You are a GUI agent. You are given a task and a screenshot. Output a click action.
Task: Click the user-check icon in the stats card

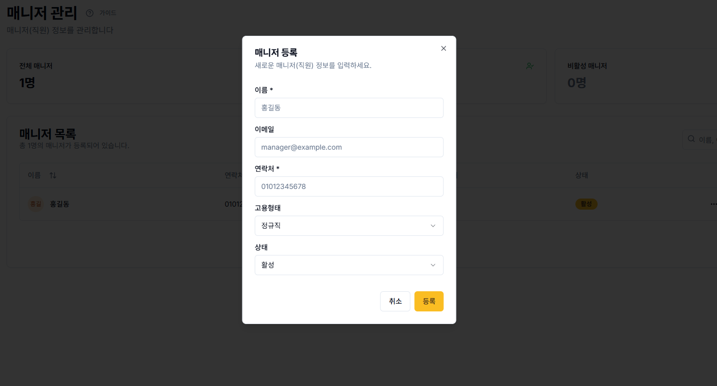530,66
